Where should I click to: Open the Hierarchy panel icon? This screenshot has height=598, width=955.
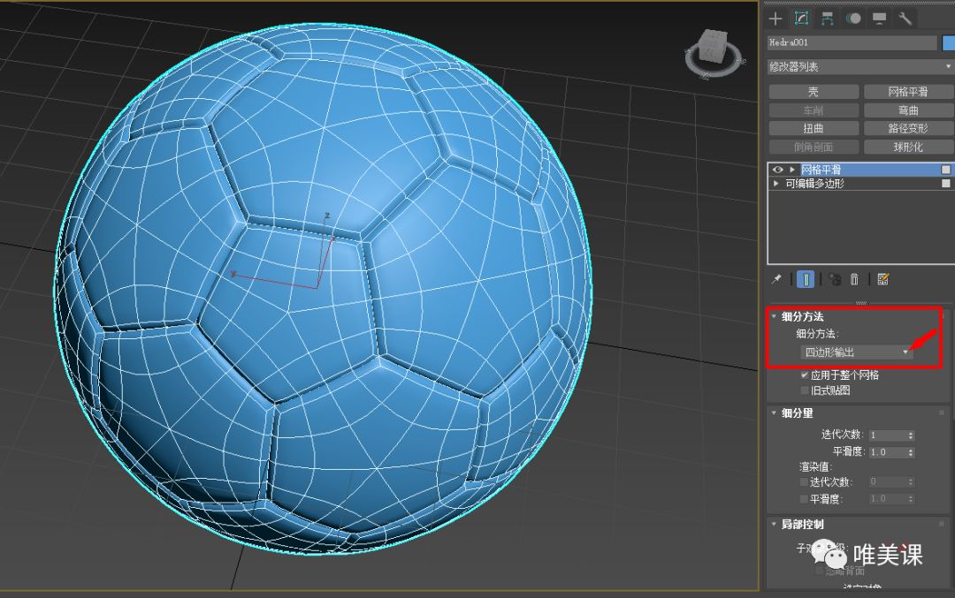point(828,18)
